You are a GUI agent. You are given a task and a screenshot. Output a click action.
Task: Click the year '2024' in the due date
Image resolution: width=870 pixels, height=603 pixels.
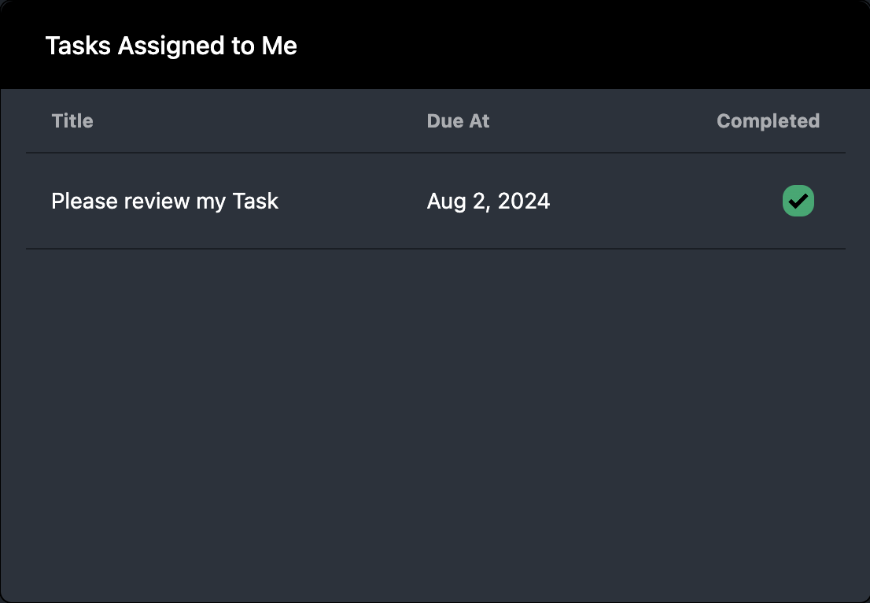point(524,202)
